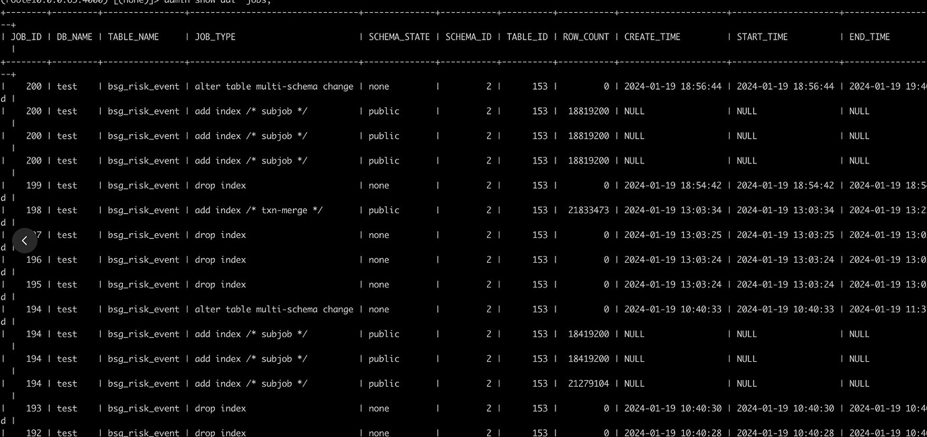Viewport: 927px width, 437px height.
Task: Click the SCHEMA_STATE column header
Action: (x=399, y=37)
